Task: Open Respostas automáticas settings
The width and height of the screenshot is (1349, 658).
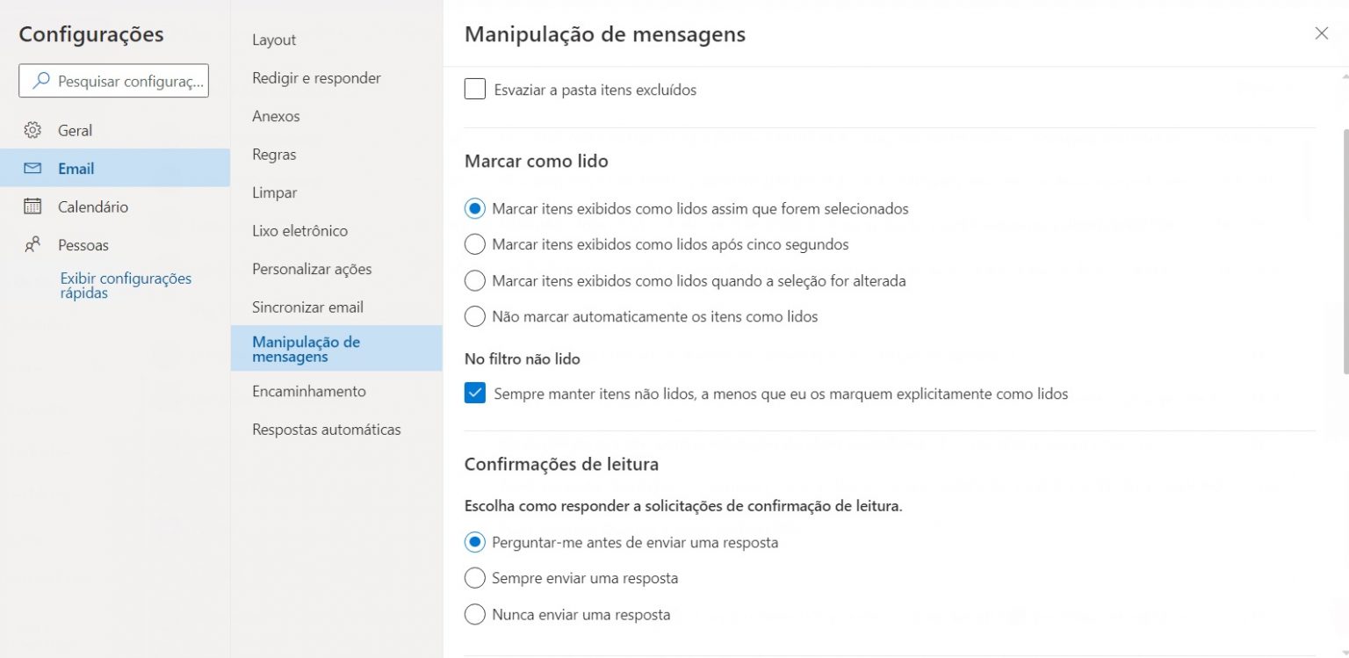Action: pos(336,430)
